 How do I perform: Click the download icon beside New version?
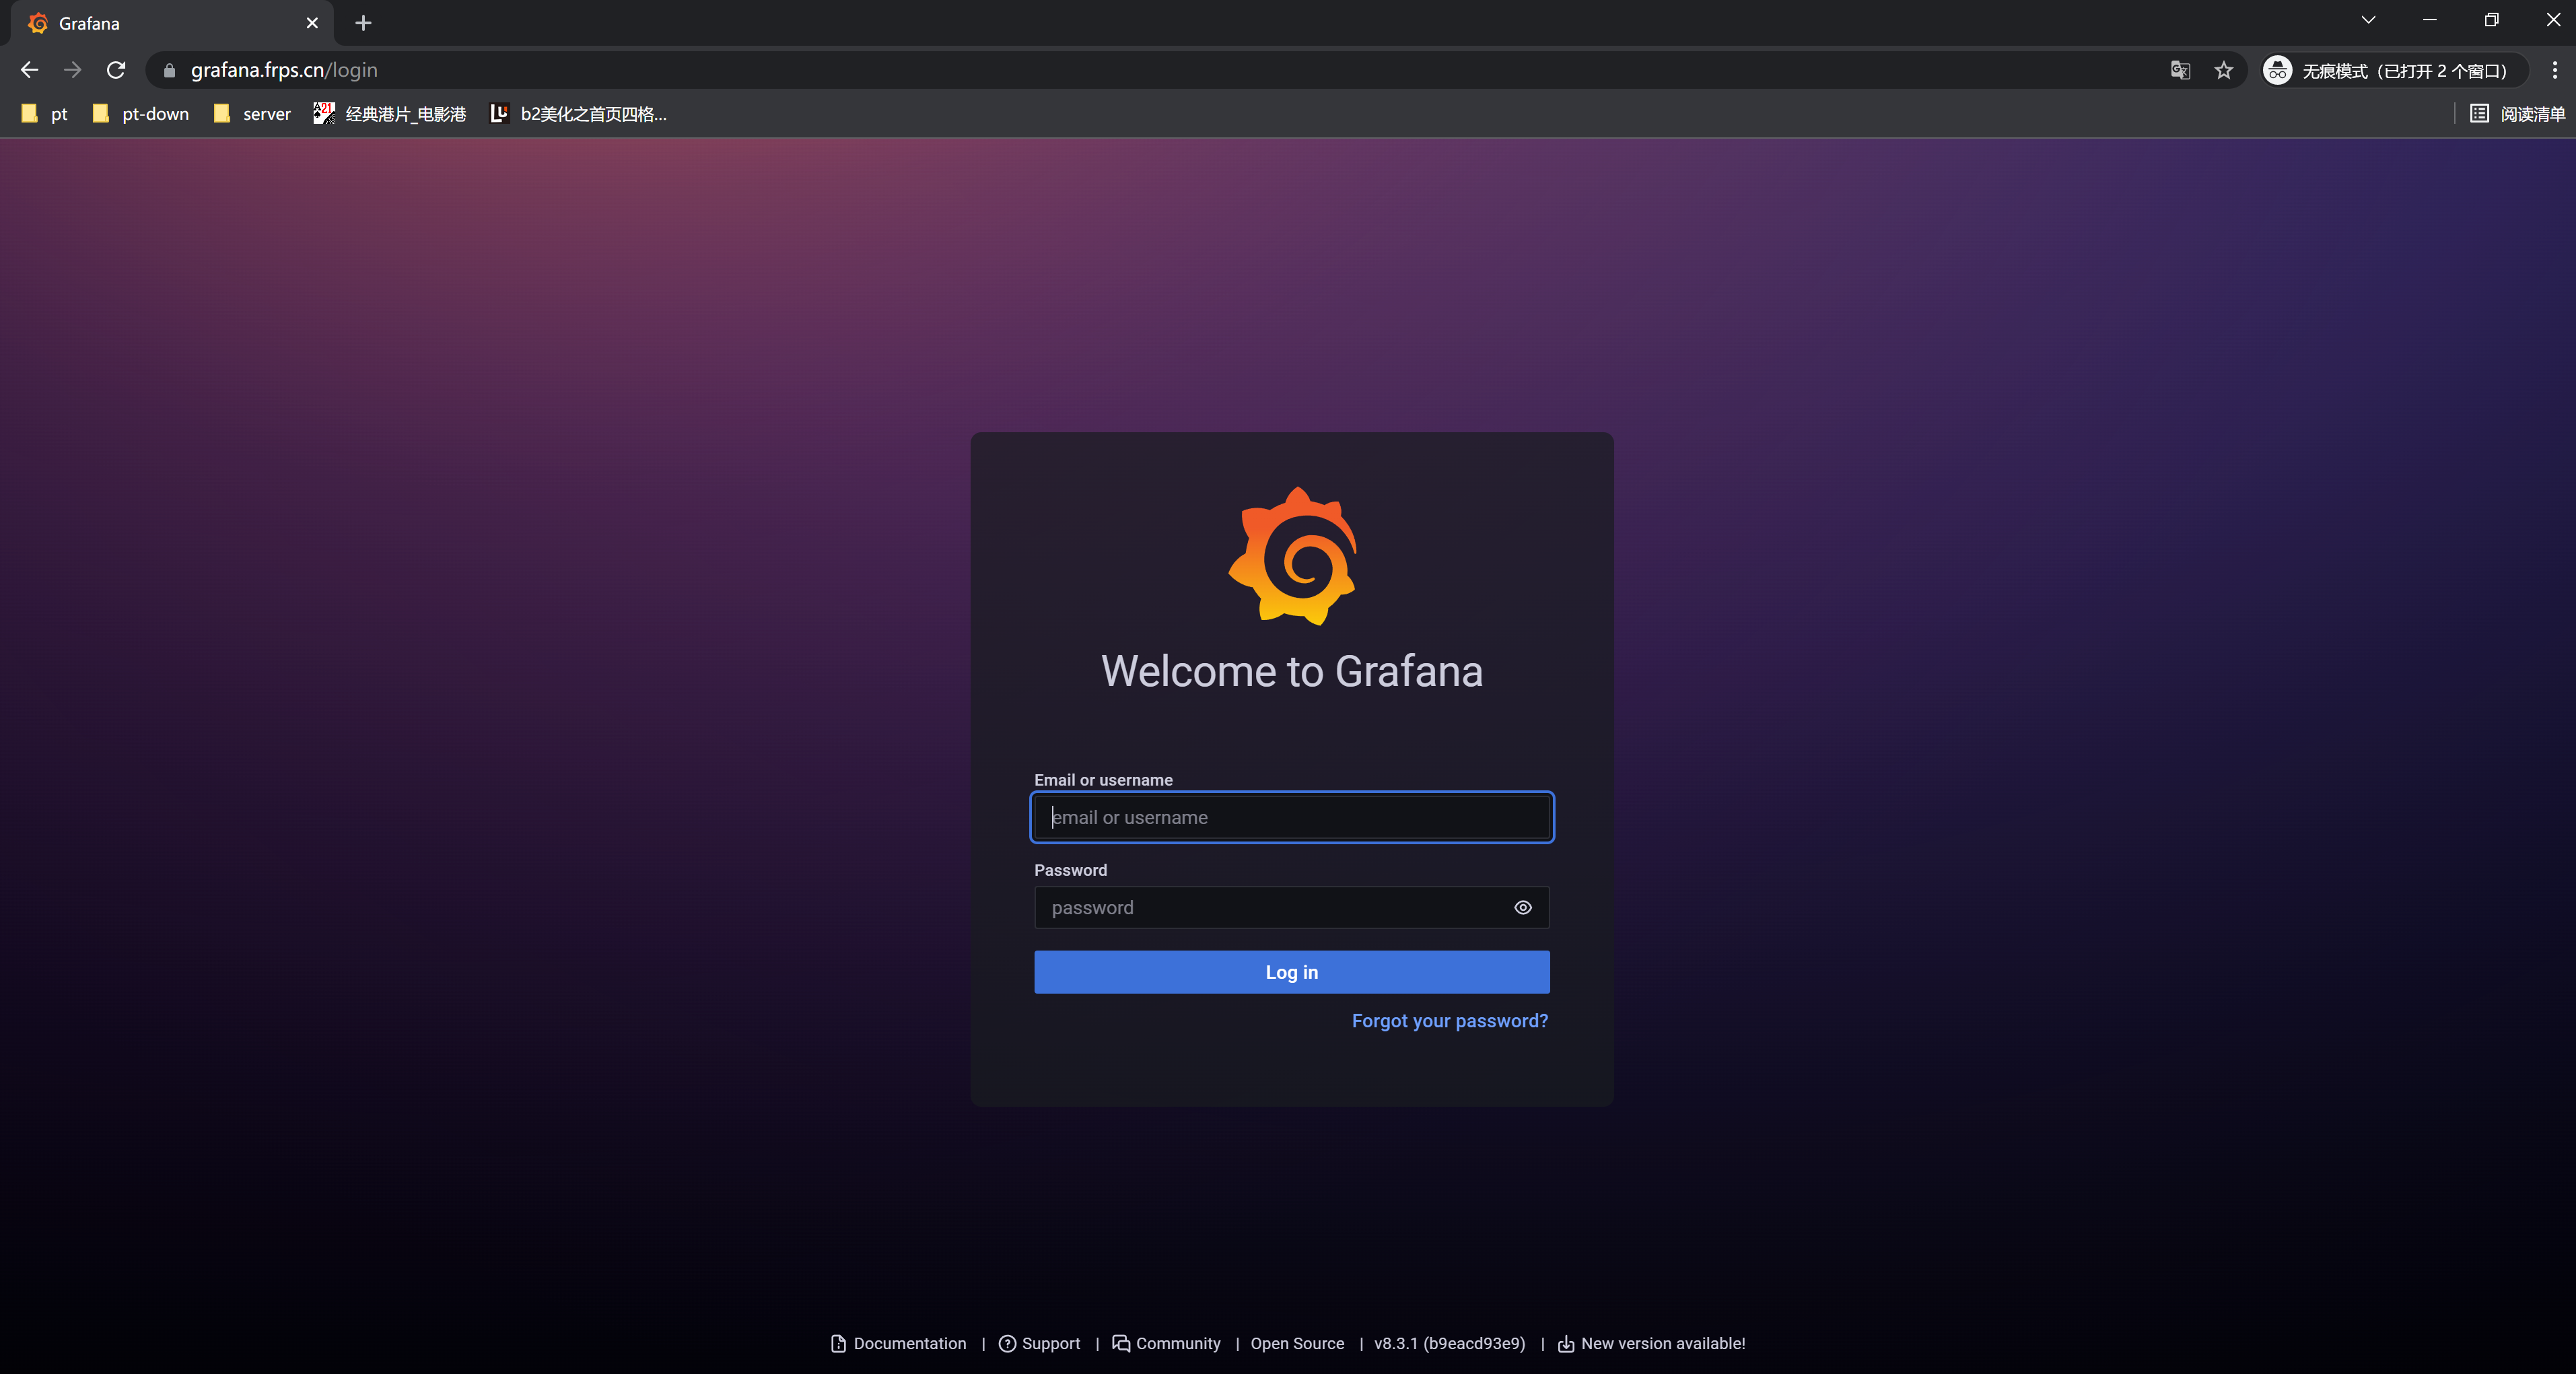coord(1566,1343)
